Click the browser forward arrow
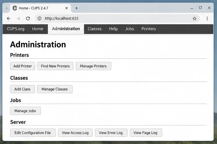 pos(18,18)
